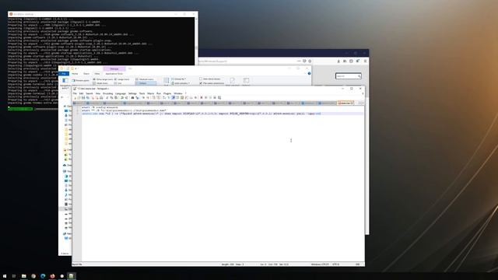Open Group by dropdown in Explorer ribbon
498x280 pixels.
point(179,79)
